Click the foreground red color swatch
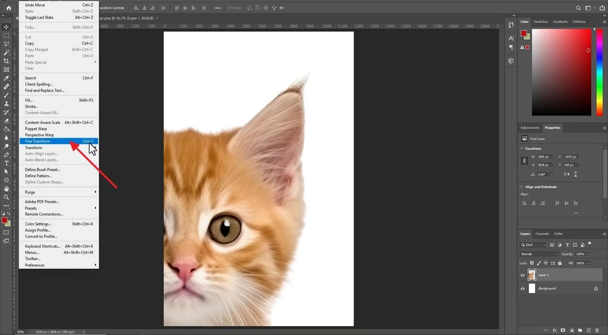Screen dimensions: 608x335 [4, 220]
